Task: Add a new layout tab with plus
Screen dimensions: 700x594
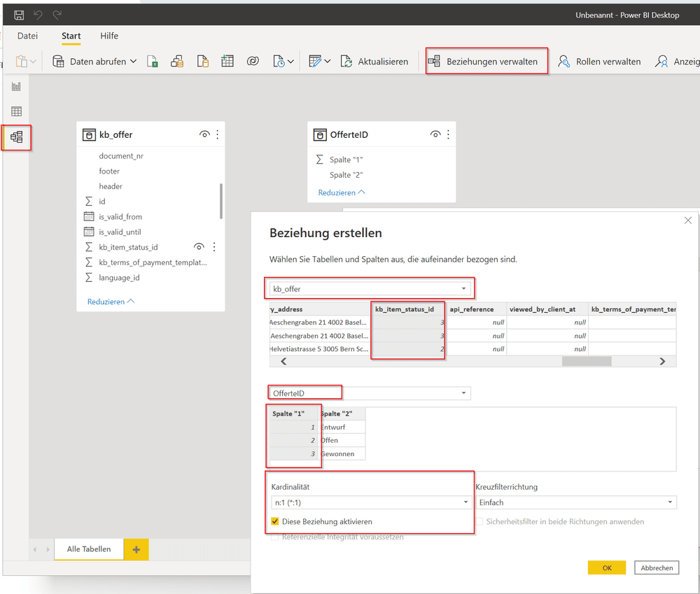Action: [136, 549]
